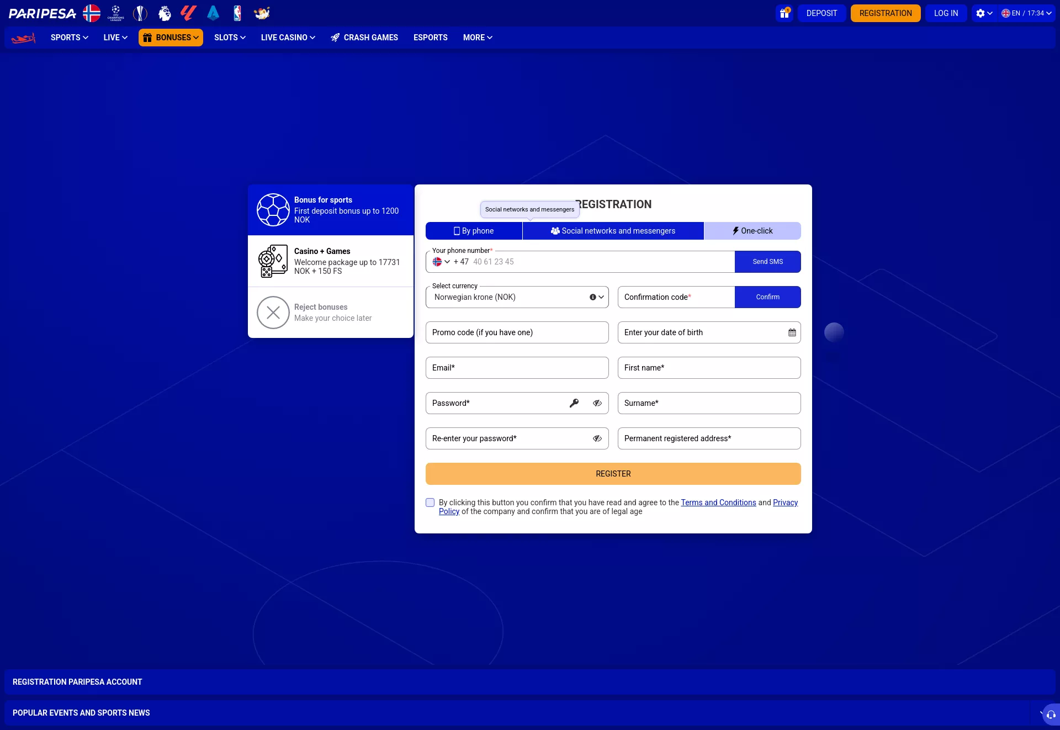Select the By phone registration tab
Image resolution: width=1060 pixels, height=730 pixels.
click(x=474, y=231)
